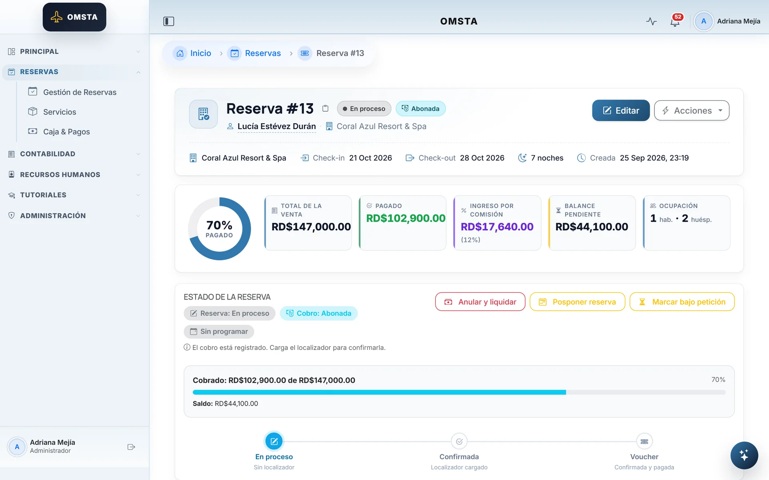Click the Confirmada step icon
This screenshot has width=769, height=480.
tap(459, 441)
